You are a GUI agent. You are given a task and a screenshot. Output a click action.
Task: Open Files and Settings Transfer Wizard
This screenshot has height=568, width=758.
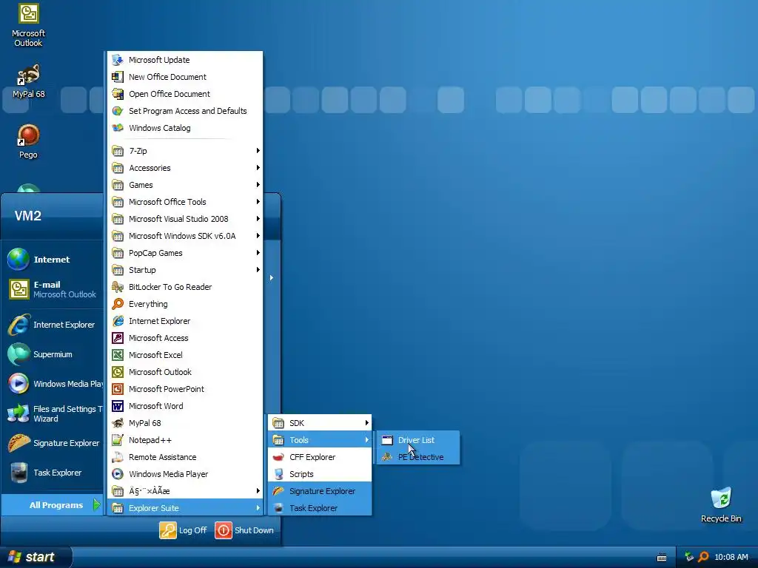(53, 413)
